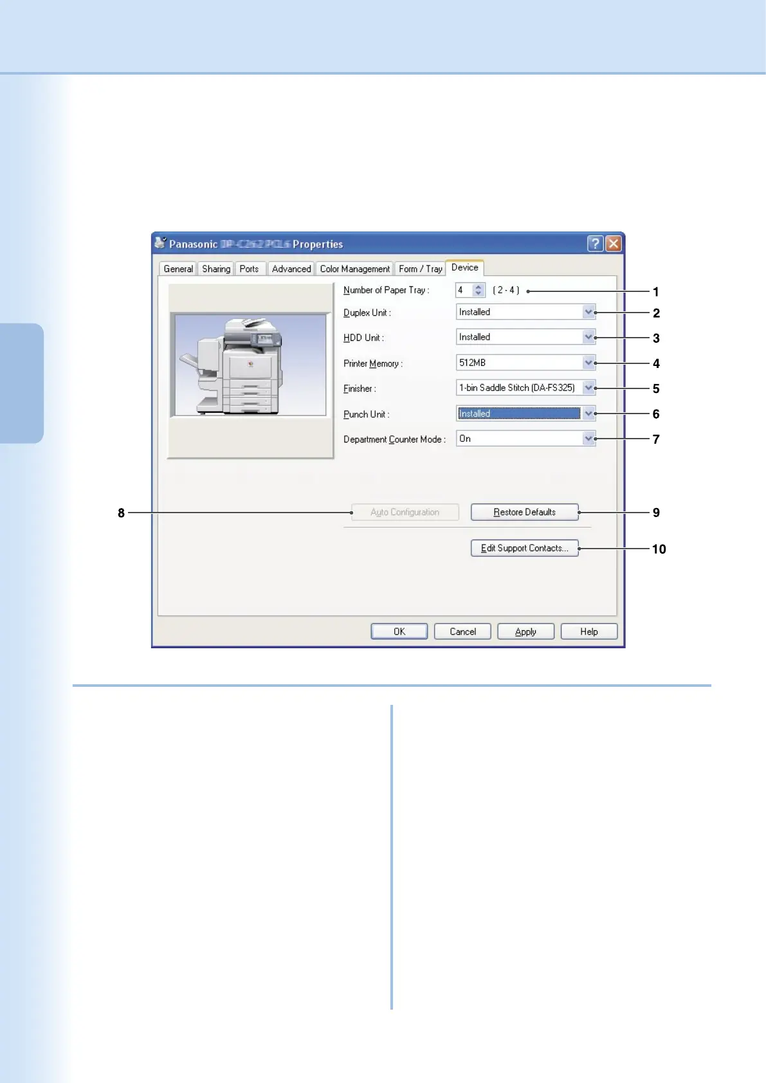766x1083 pixels.
Task: Click the Apply button
Action: tap(525, 632)
